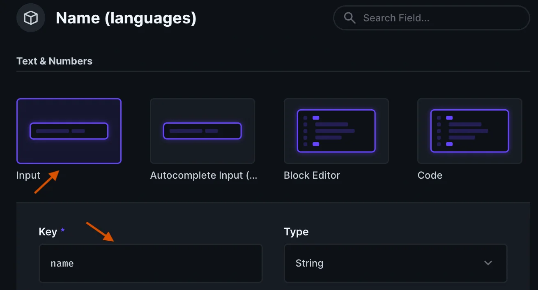Click the "Input" label under first tile
538x290 pixels.
[x=28, y=175]
